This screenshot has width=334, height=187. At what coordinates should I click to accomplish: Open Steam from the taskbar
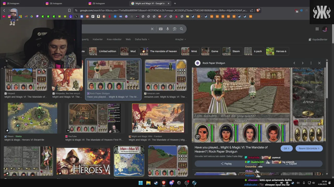click(156, 183)
